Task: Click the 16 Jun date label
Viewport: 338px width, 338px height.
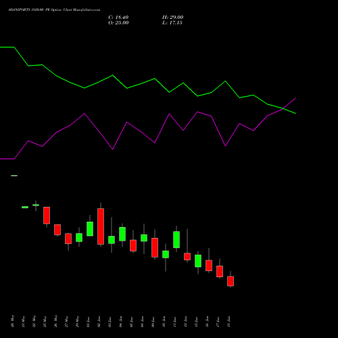Action: [207, 322]
